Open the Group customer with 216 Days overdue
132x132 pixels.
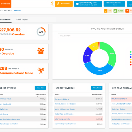[x=6, y=99]
